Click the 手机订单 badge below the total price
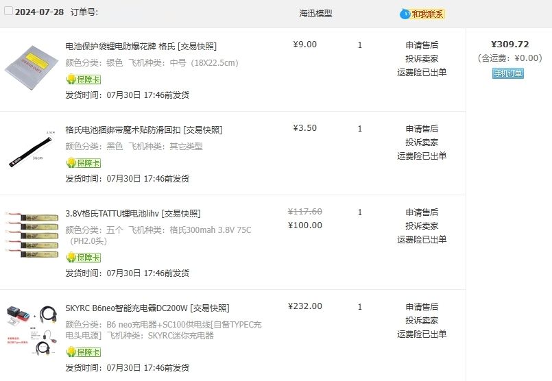The width and height of the screenshot is (552, 381). [507, 73]
